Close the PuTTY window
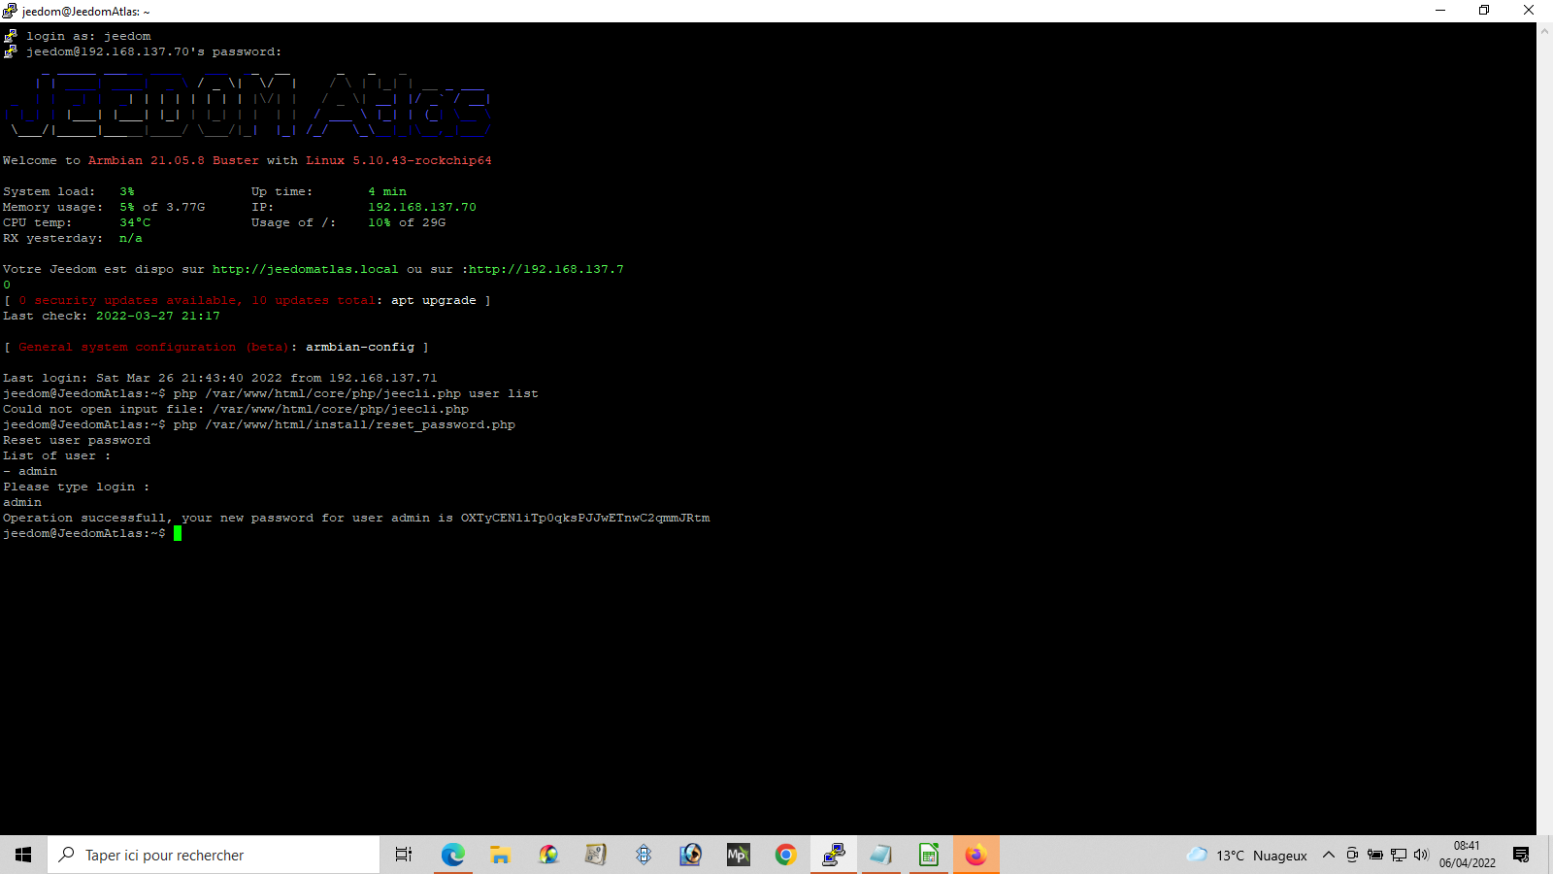1553x874 pixels. (1529, 11)
